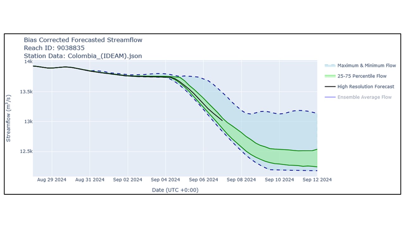This screenshot has width=405, height=228.
Task: Click the '14k' y-axis tick label
Action: click(x=28, y=62)
